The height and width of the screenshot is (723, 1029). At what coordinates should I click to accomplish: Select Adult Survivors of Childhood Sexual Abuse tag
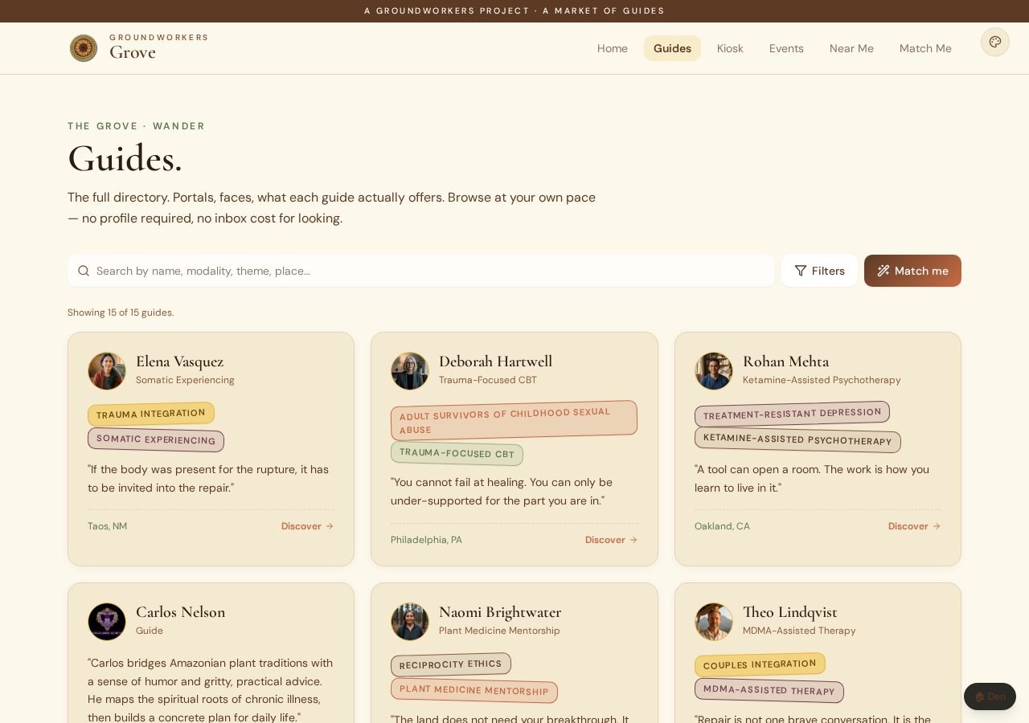(x=514, y=421)
